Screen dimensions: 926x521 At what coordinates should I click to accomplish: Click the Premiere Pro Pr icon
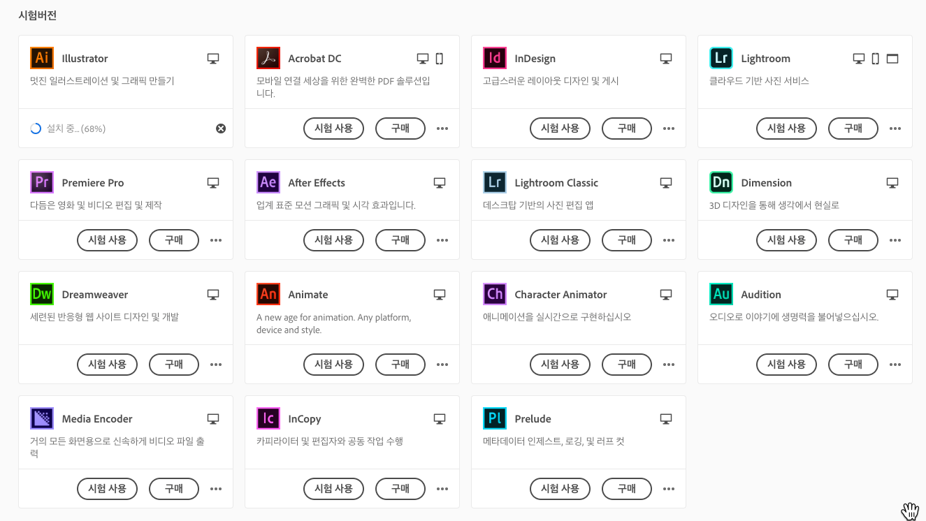pos(42,182)
